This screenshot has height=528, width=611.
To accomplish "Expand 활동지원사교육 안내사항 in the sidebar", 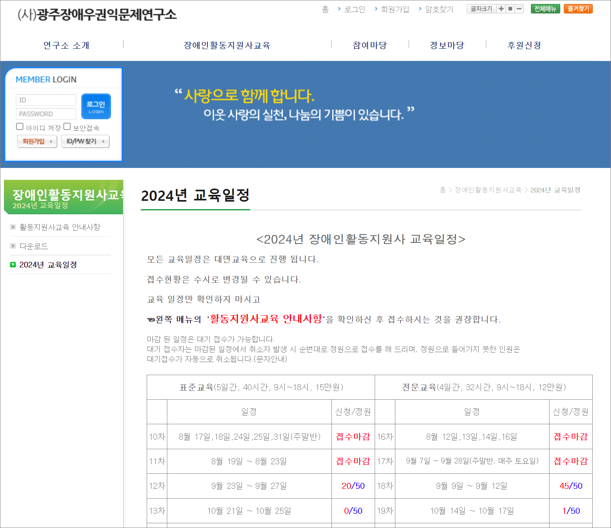I will pos(59,227).
